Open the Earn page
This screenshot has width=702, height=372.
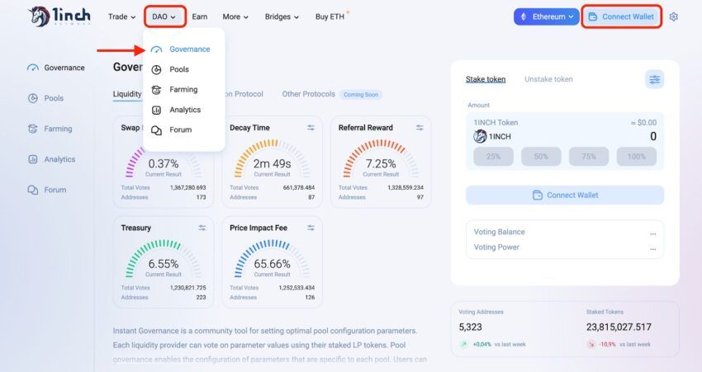[x=200, y=16]
